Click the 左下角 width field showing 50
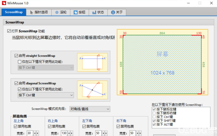The width and height of the screenshot is (217, 136). tap(98, 133)
